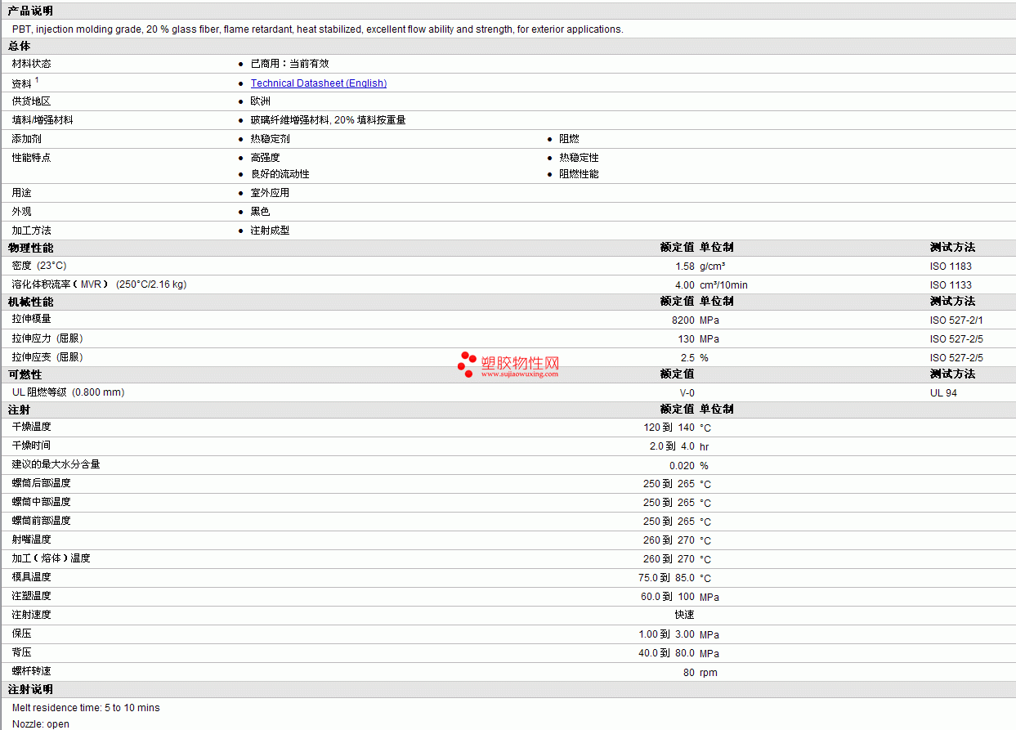Click the UL 94 test method
The width and height of the screenshot is (1016, 730).
point(943,393)
